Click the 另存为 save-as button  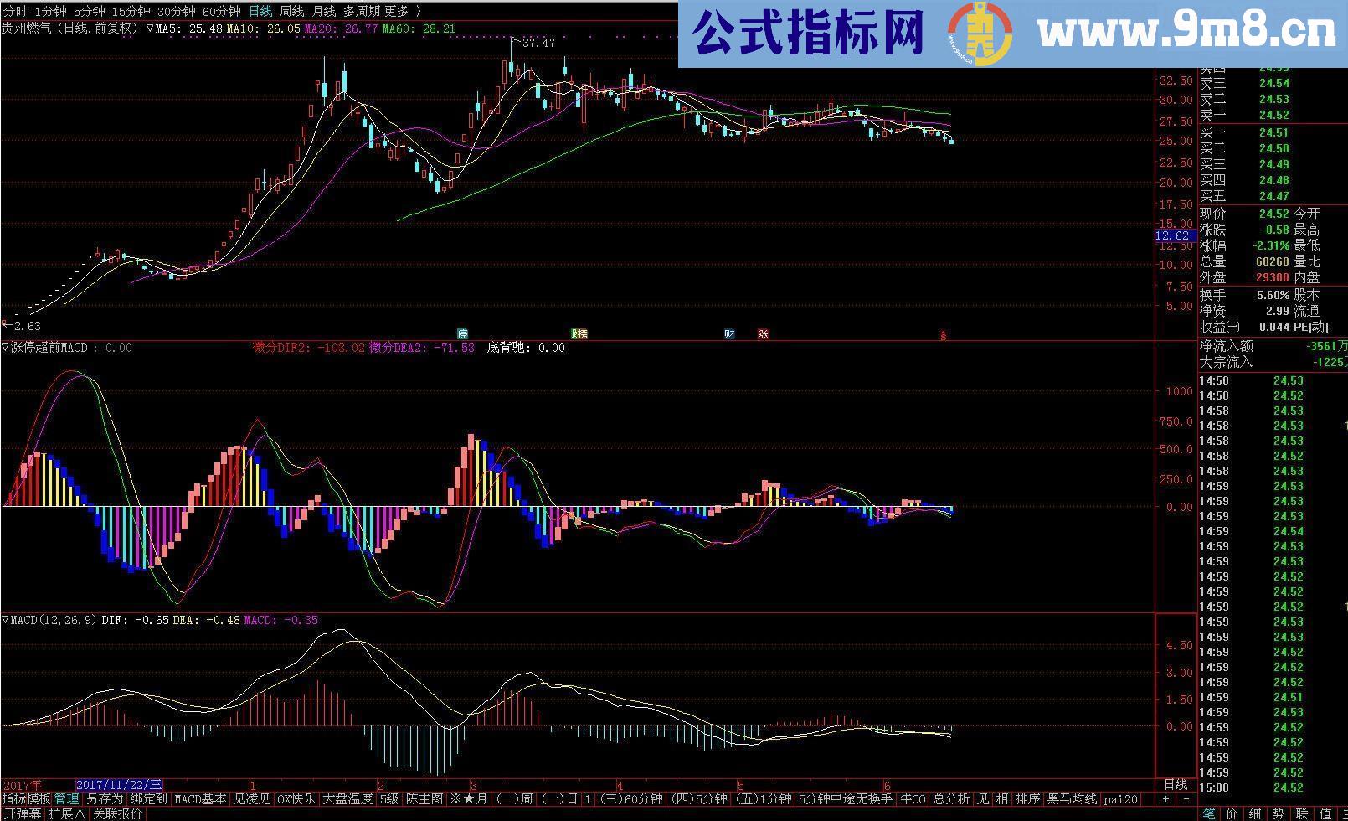(x=104, y=798)
